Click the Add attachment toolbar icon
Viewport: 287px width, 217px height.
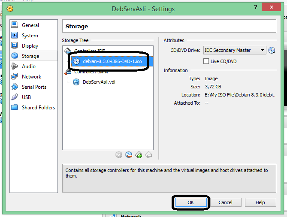(x=119, y=155)
